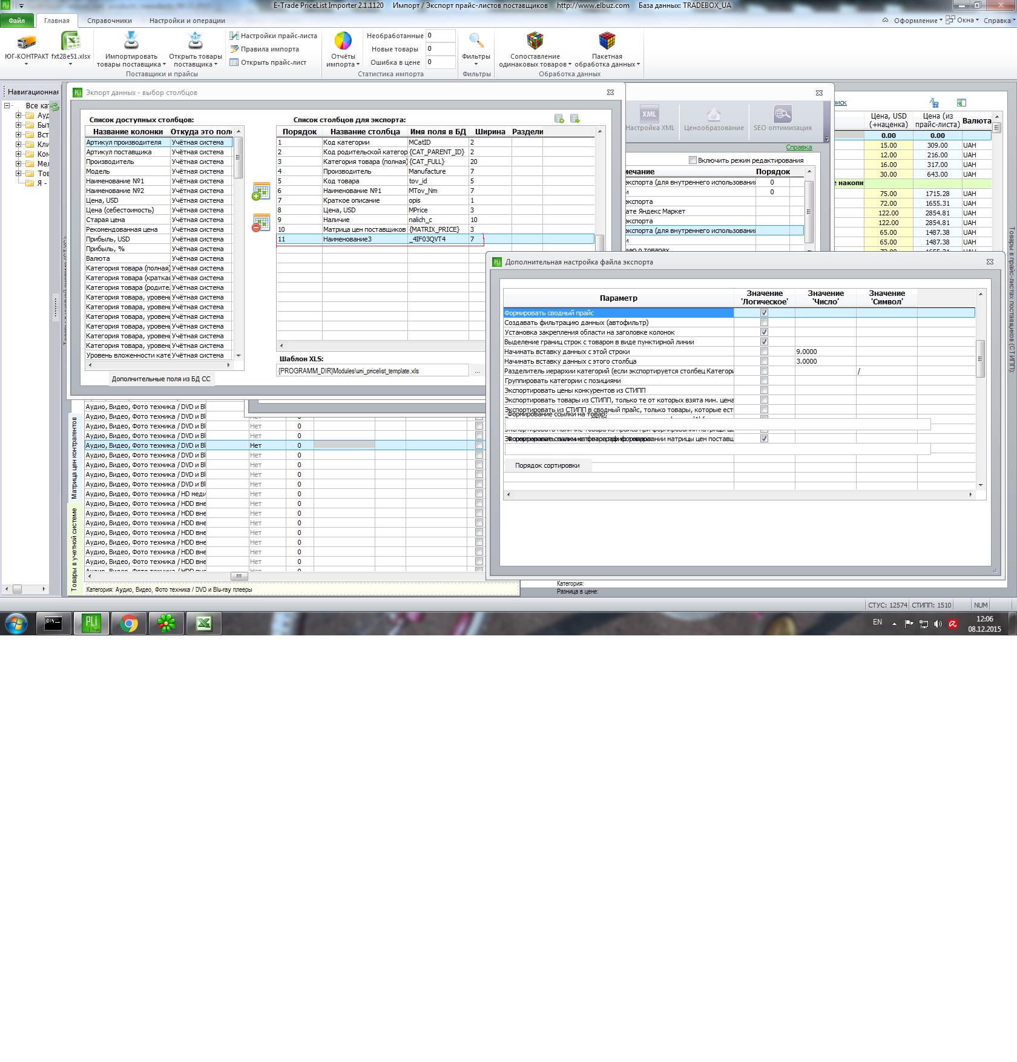The height and width of the screenshot is (1062, 1017).
Task: Click Дополнительные поля из БД СС button
Action: pyautogui.click(x=161, y=379)
